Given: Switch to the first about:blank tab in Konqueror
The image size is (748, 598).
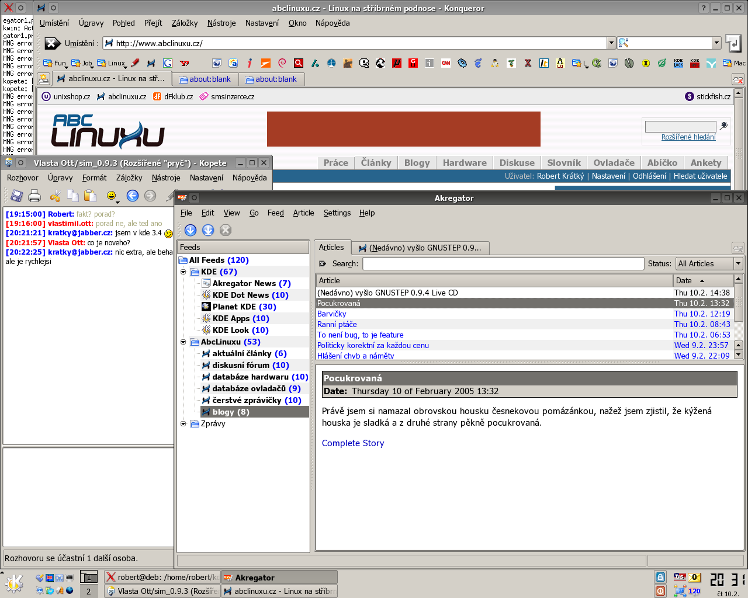Looking at the screenshot, I should point(205,79).
